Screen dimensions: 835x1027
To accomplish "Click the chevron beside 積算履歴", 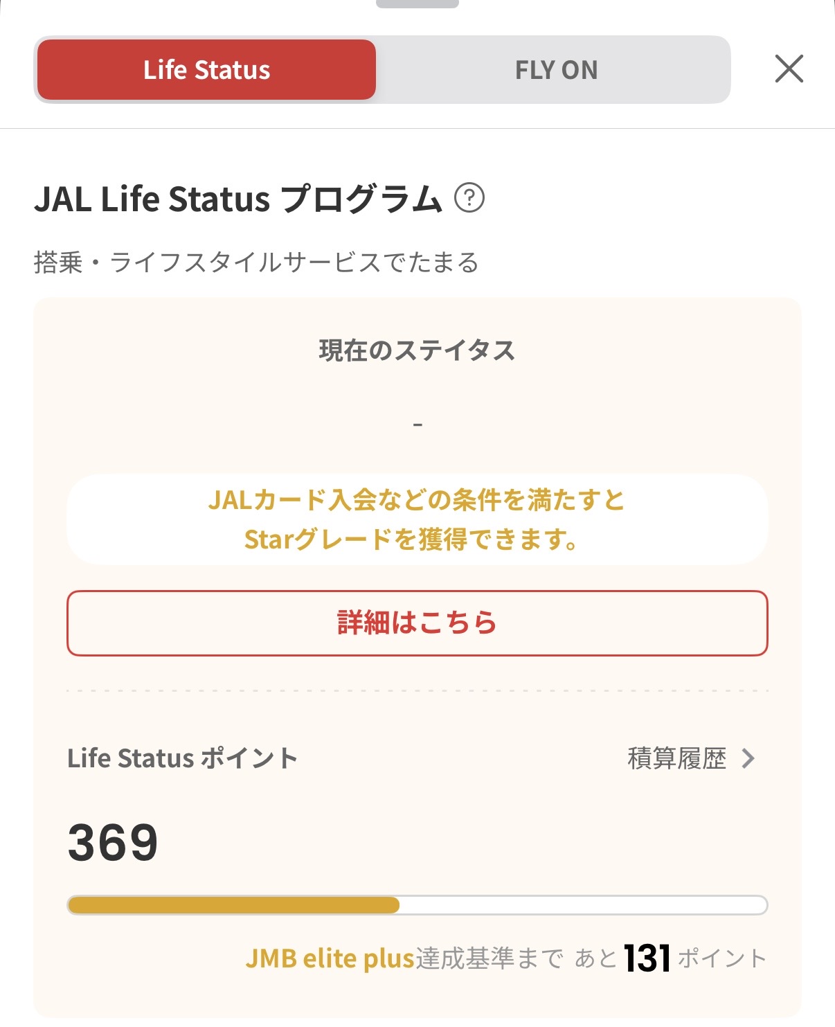I will point(748,758).
